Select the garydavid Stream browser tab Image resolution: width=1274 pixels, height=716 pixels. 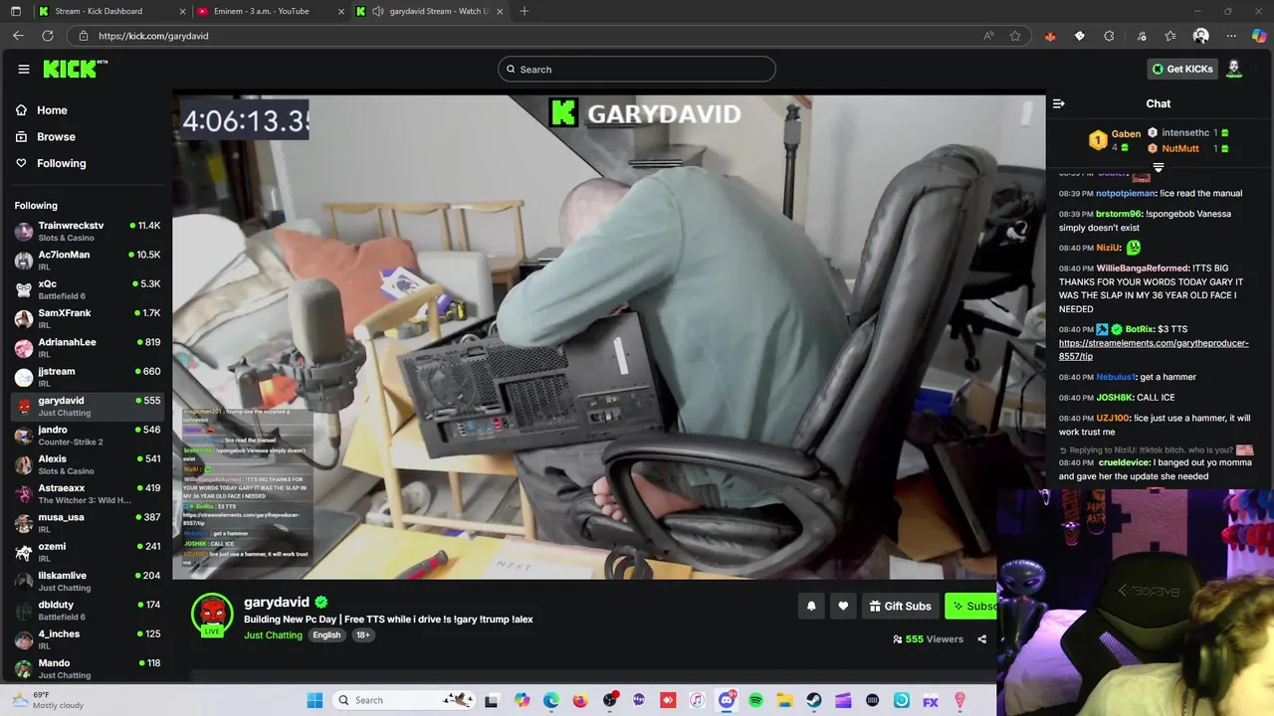(428, 11)
